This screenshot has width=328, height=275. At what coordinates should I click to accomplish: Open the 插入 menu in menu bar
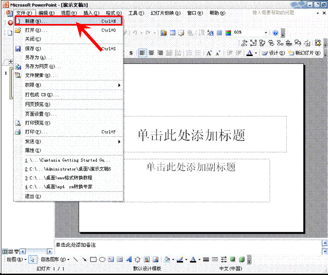[91, 13]
